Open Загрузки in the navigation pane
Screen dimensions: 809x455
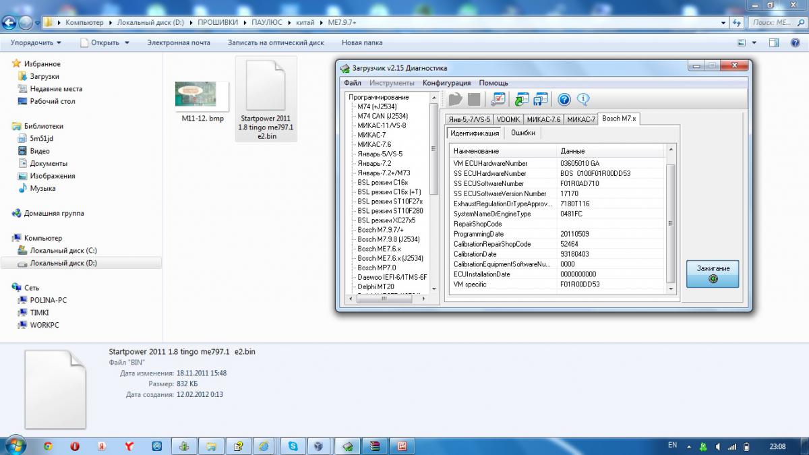[44, 76]
